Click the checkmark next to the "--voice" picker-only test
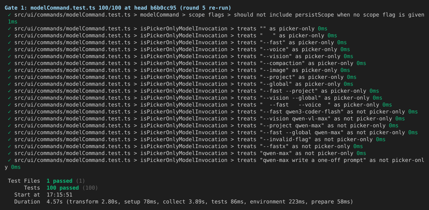 [x=10, y=50]
